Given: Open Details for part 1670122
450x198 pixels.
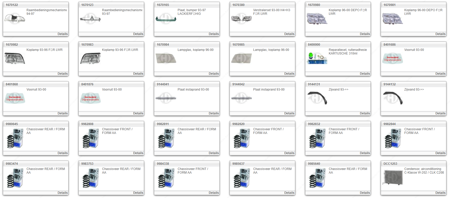Looking at the screenshot, I should click(x=62, y=34).
